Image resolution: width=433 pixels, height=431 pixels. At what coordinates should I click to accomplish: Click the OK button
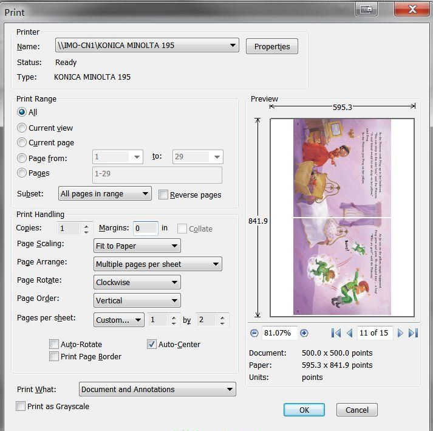(304, 410)
